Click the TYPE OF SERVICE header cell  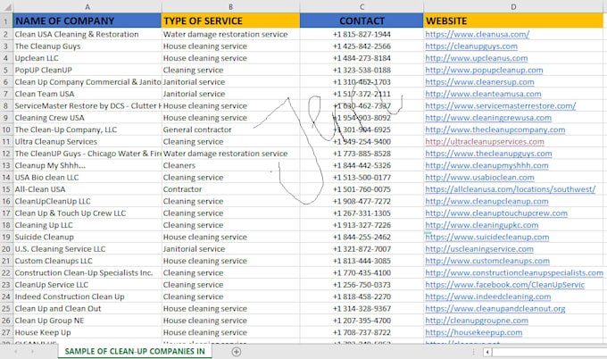point(230,21)
